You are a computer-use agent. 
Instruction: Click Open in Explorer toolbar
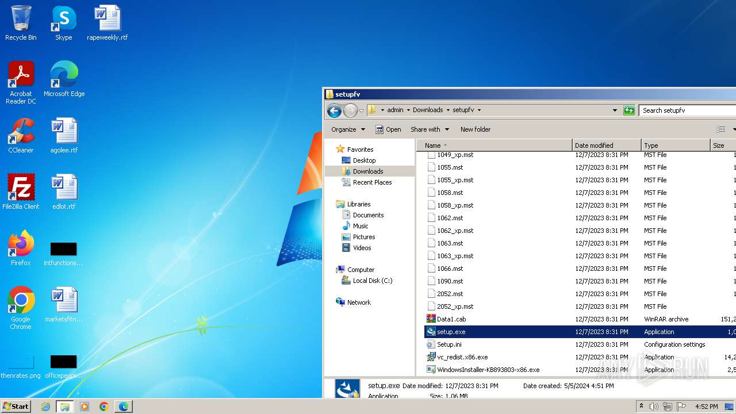pos(388,129)
